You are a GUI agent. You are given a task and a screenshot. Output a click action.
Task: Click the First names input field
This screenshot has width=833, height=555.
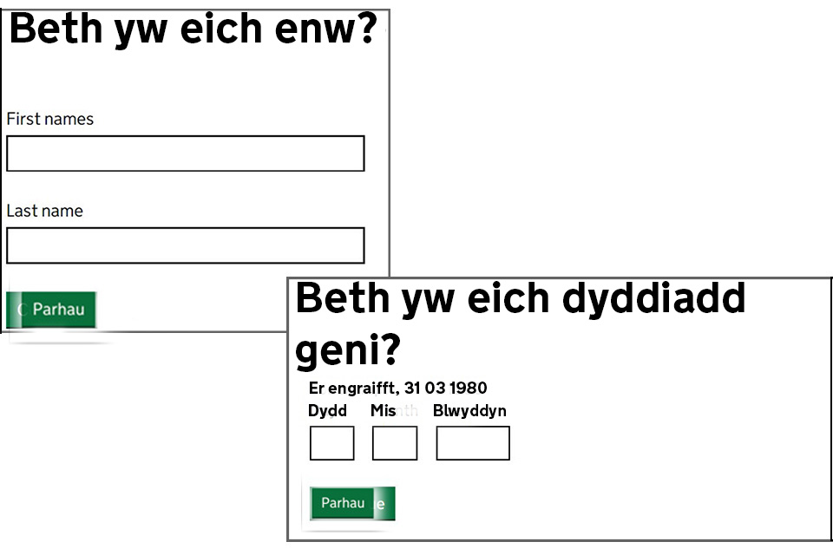coord(185,153)
